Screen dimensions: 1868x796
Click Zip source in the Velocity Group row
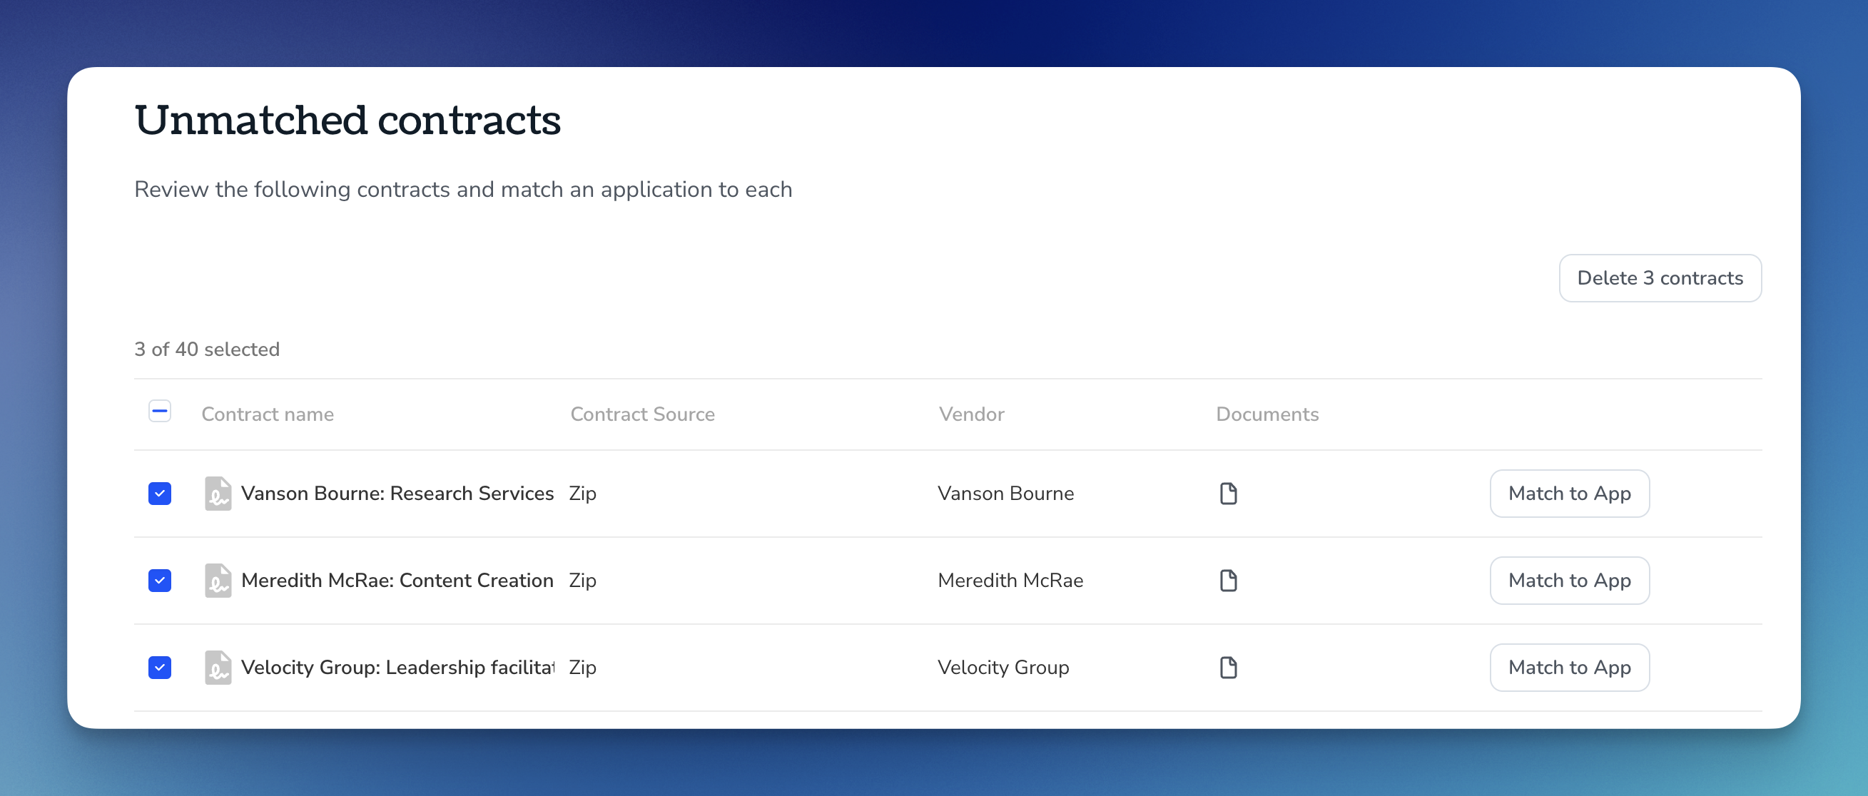[x=582, y=668]
